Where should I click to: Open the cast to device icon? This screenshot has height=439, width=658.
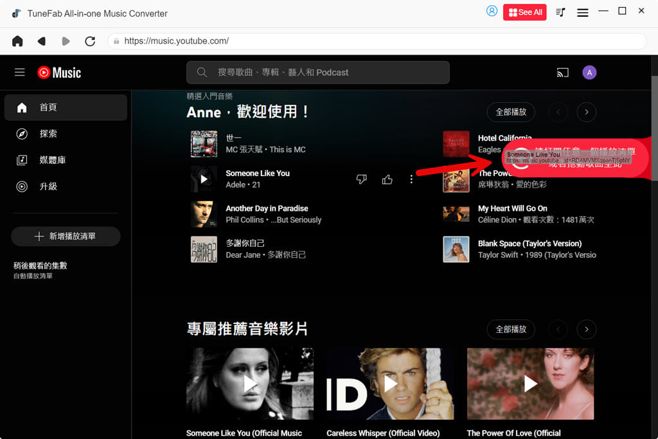coord(562,73)
